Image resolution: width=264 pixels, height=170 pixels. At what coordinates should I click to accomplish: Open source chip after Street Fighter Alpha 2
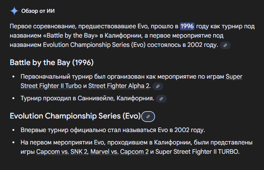point(157,86)
